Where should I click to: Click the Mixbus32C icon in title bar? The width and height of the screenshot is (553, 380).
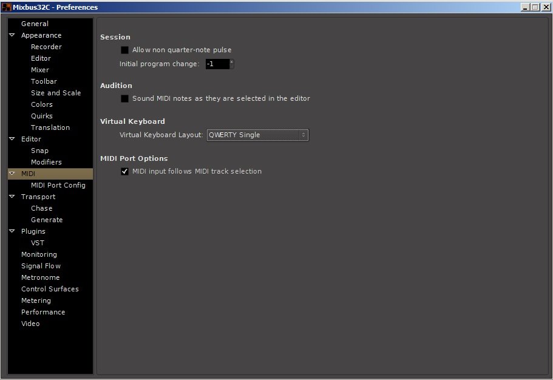[x=6, y=7]
